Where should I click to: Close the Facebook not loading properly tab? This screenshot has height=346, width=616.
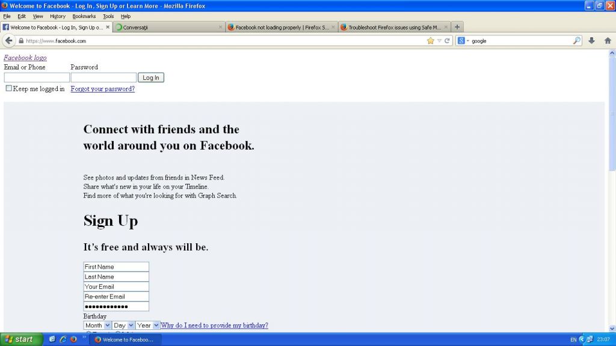tap(333, 27)
